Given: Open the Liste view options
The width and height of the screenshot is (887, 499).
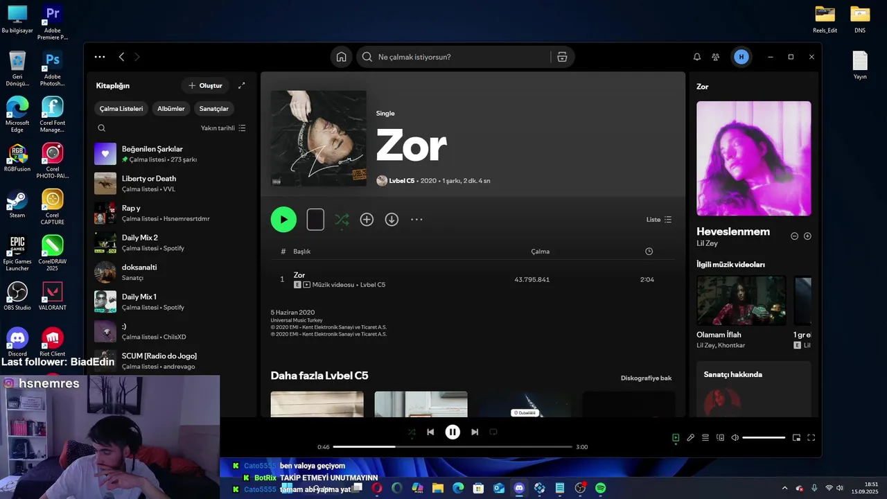Looking at the screenshot, I should coord(659,220).
